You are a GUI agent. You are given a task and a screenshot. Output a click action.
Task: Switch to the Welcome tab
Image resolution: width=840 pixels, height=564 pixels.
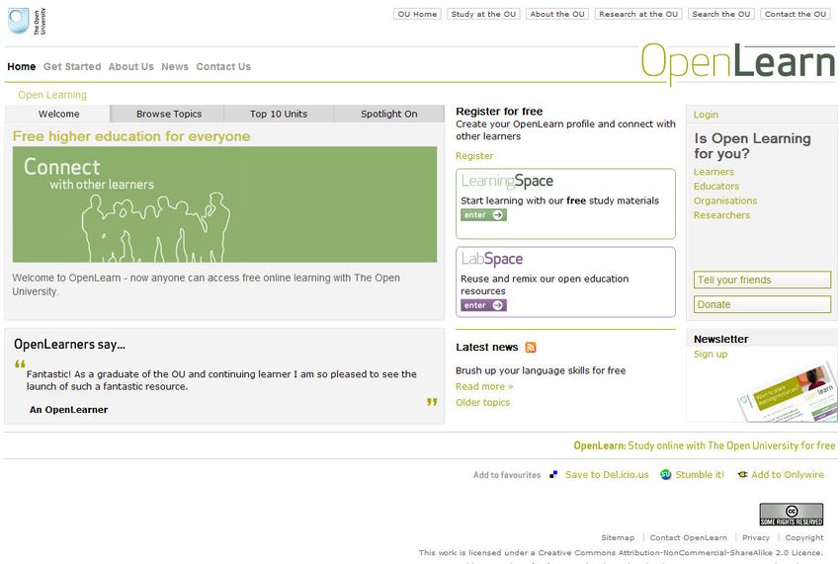[58, 114]
